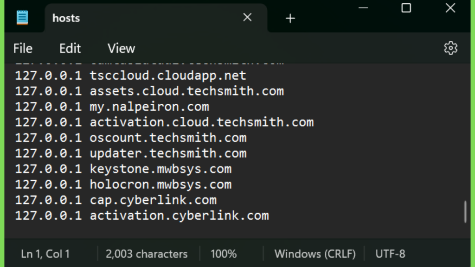475x267 pixels.
Task: Click the vertical scrollbar thumb
Action: click(465, 211)
